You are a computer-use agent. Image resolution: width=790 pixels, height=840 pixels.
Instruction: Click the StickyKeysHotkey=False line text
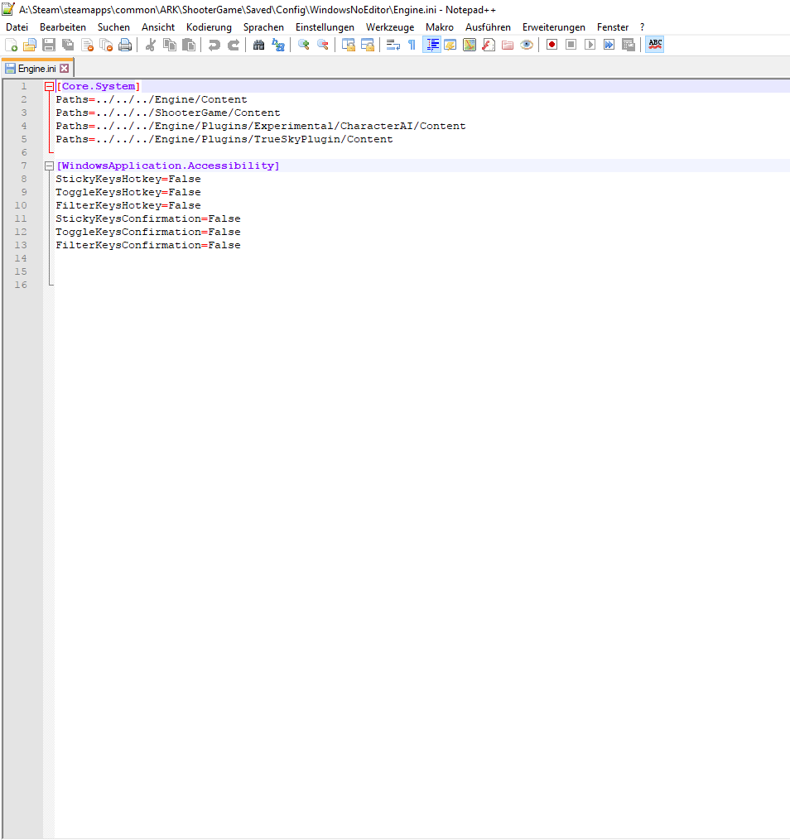point(128,179)
